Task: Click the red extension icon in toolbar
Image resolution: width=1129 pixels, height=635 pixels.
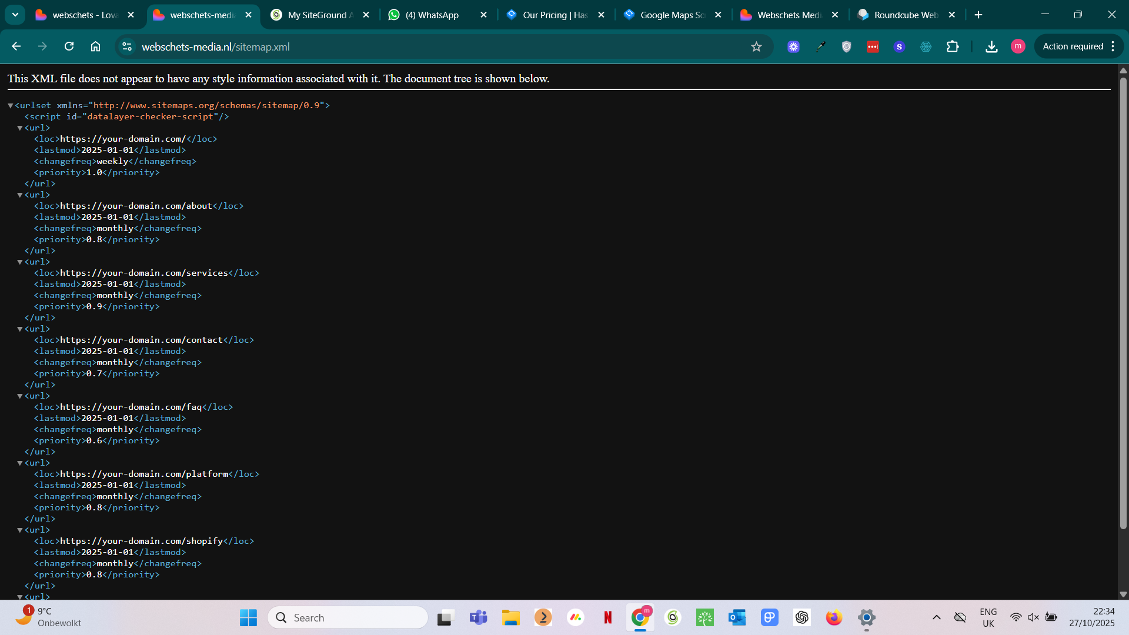Action: (873, 46)
